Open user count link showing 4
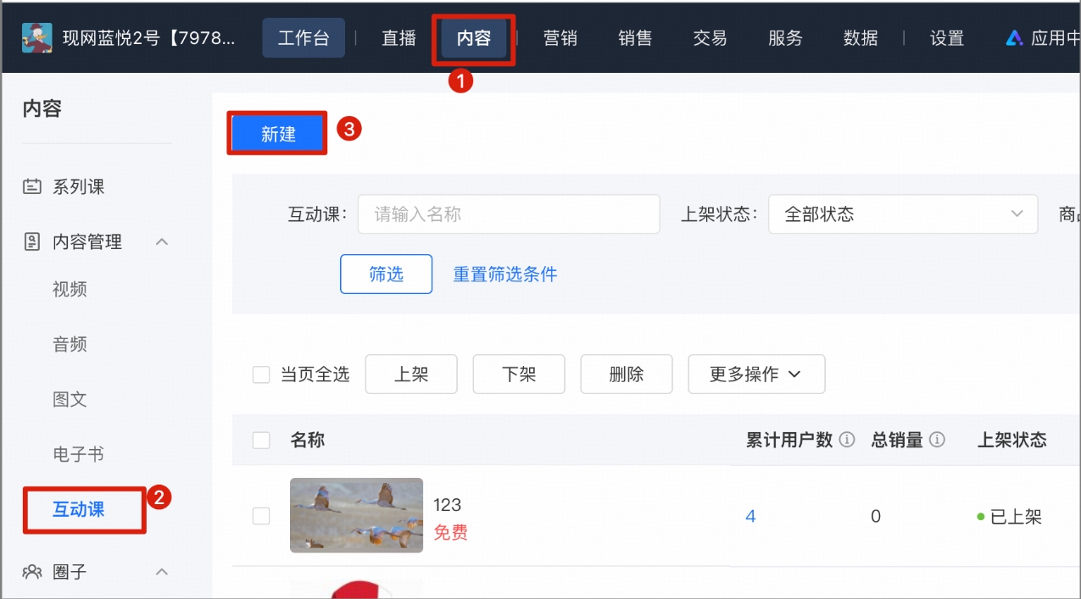Viewport: 1081px width, 599px height. click(x=749, y=515)
